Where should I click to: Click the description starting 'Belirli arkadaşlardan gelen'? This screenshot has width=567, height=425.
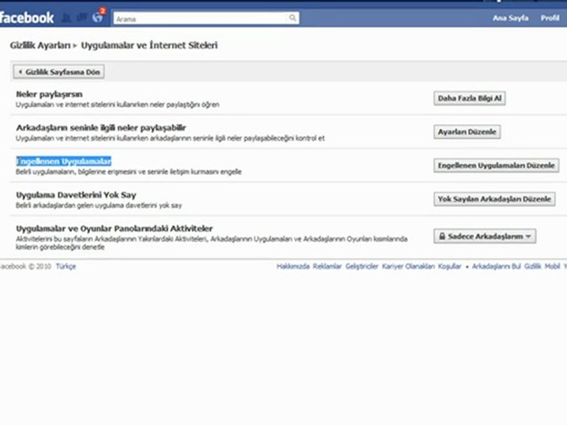99,205
